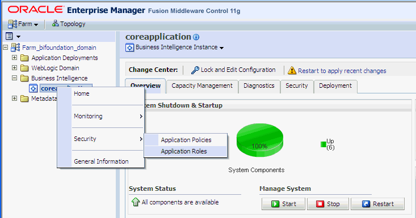Switch to the Security tab
416x218 pixels.
click(x=297, y=86)
